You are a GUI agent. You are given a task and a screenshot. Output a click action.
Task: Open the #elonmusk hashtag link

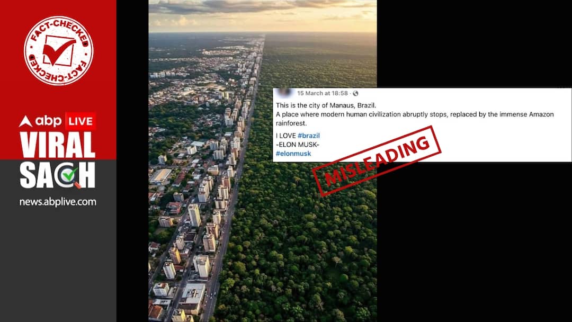pos(293,154)
